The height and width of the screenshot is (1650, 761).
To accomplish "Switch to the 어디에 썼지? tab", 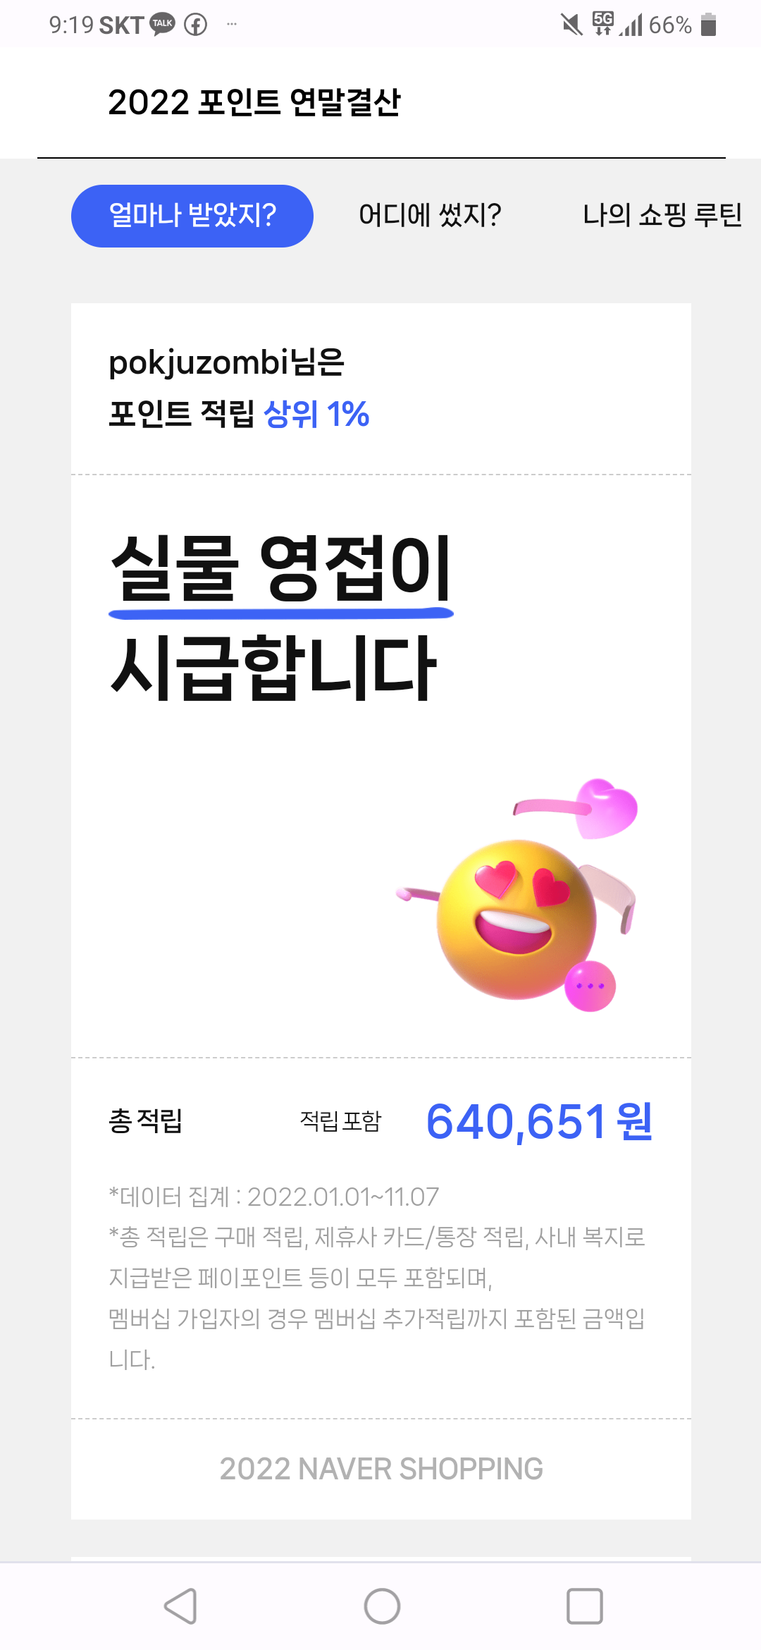I will tap(430, 215).
